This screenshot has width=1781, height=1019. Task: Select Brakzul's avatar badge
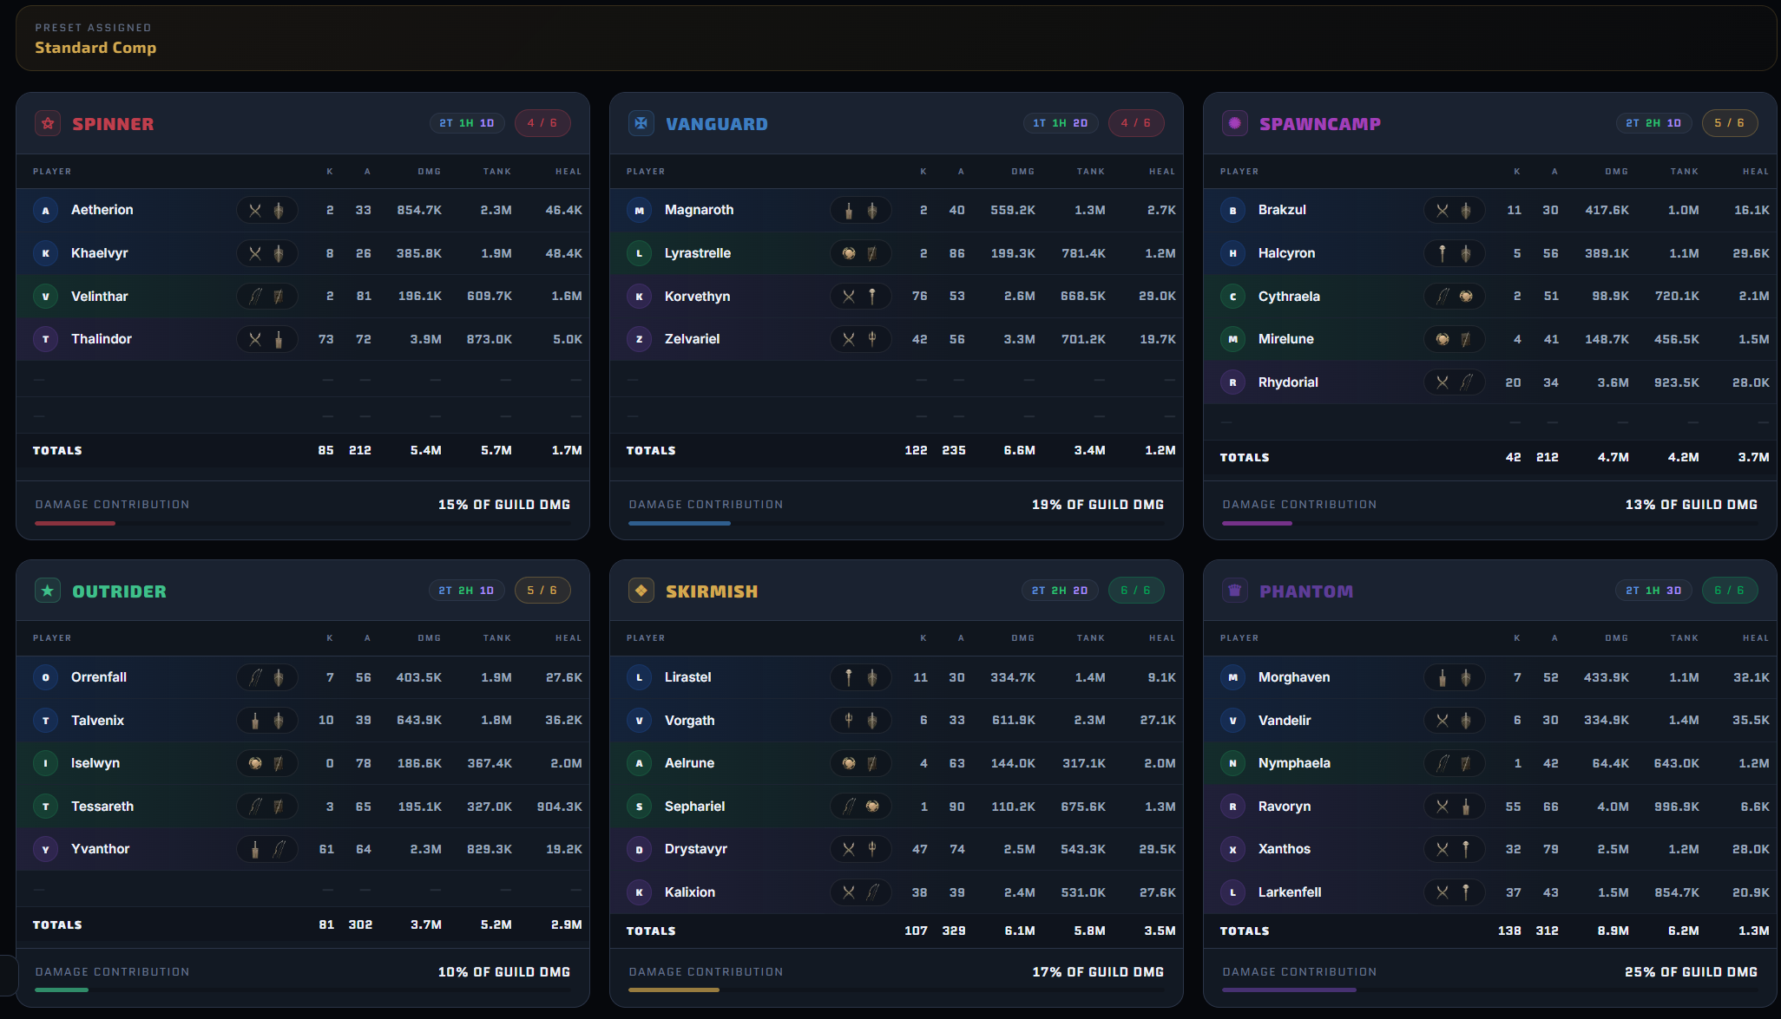coord(1233,210)
